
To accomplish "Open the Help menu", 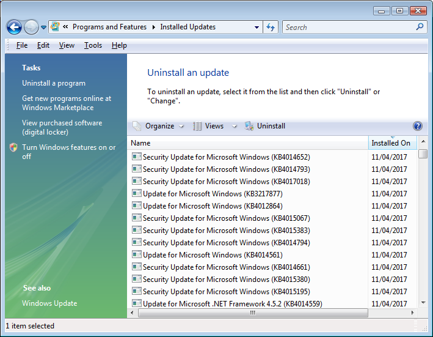I will click(119, 45).
